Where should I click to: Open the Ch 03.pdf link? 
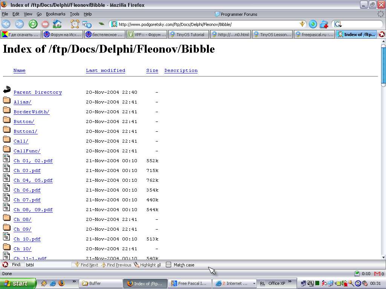27,171
